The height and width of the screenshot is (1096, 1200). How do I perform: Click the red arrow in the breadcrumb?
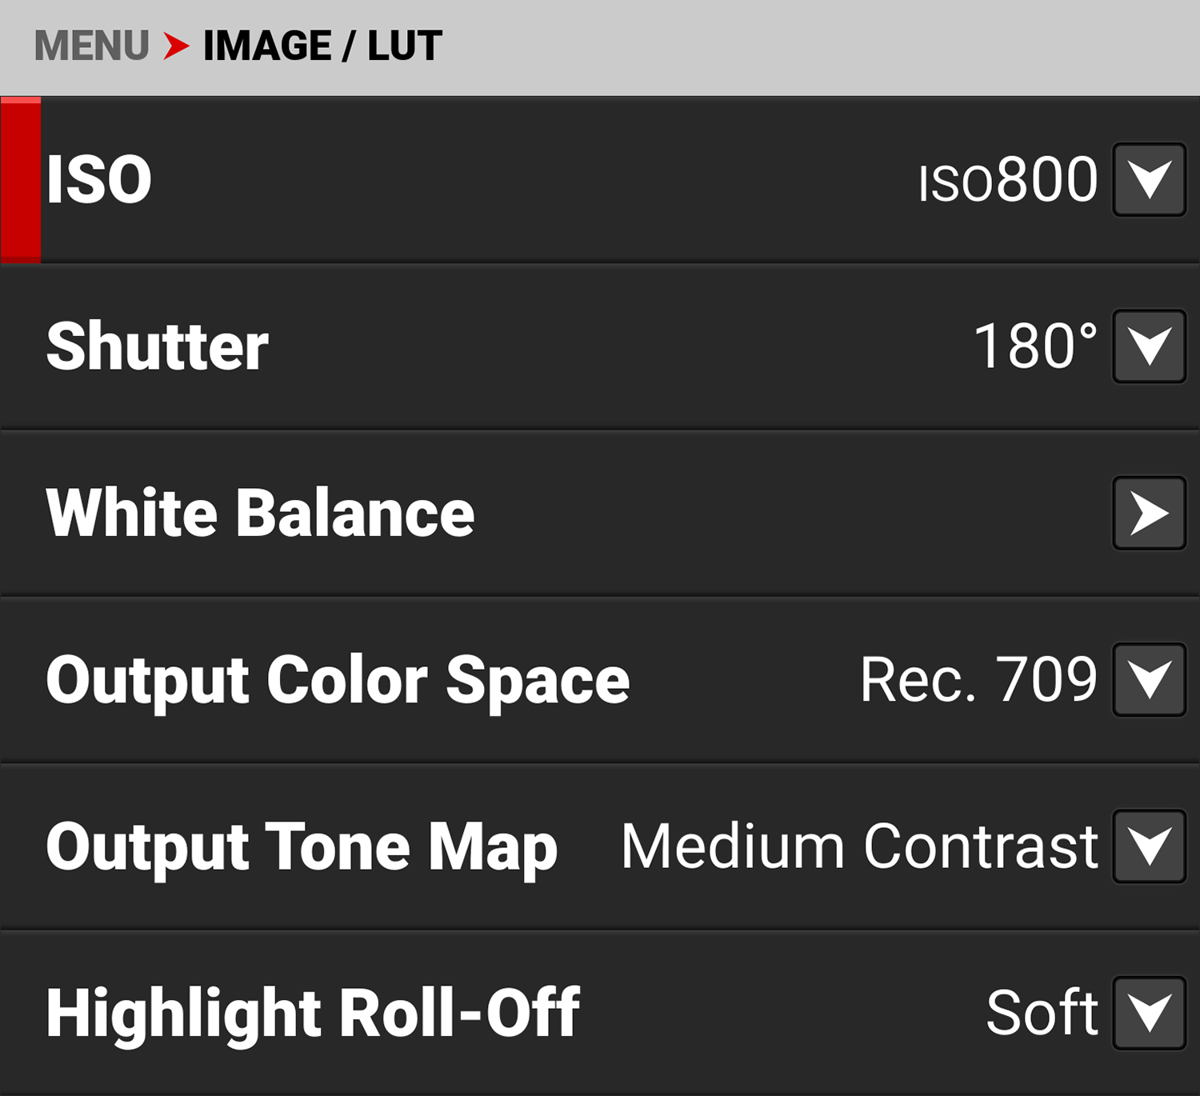click(178, 46)
